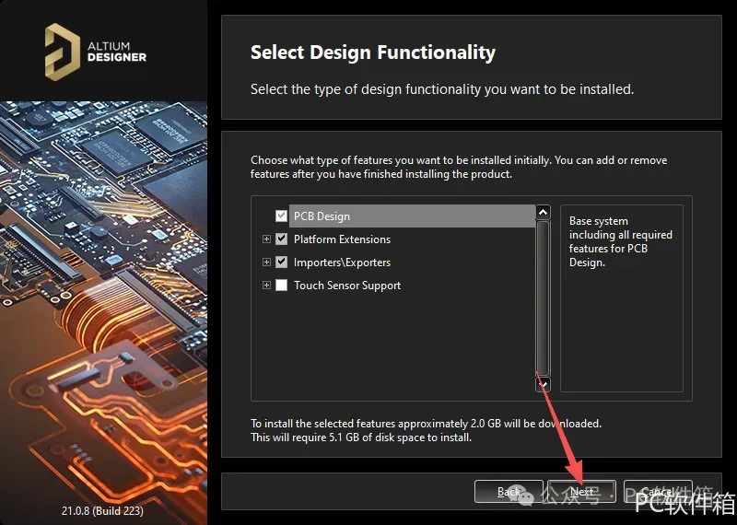Enable the Touch Sensor Support checkbox
The width and height of the screenshot is (737, 525).
tap(281, 285)
